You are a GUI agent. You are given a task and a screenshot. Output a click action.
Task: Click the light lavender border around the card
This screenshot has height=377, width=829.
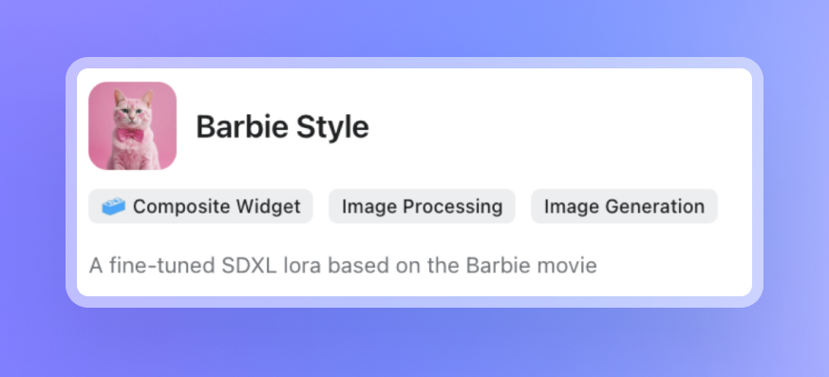click(414, 63)
